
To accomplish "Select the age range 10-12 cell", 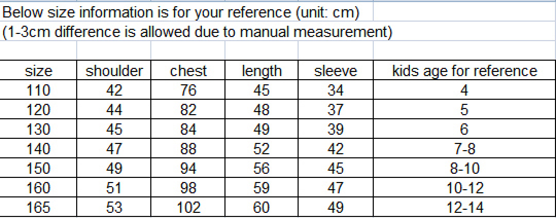I will click(464, 188).
